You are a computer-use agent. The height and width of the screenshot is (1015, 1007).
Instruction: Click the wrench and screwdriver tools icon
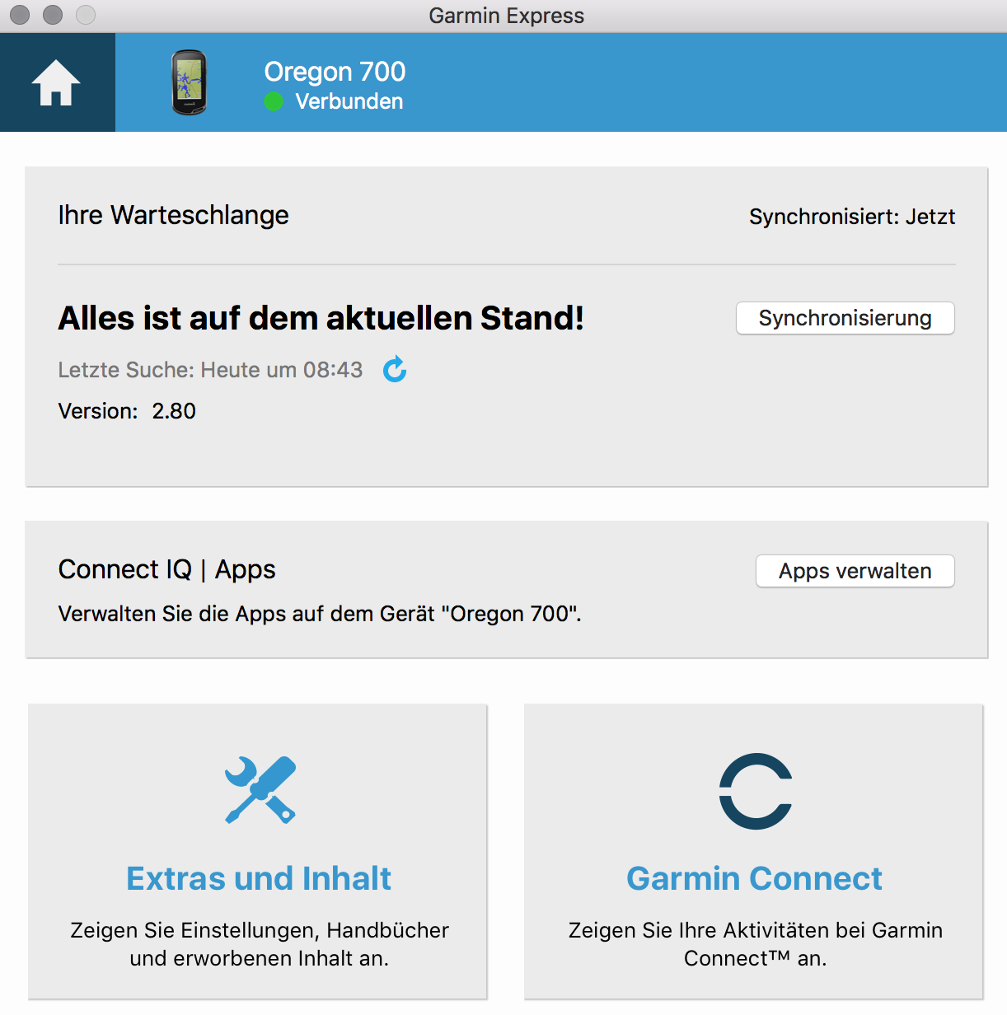click(260, 790)
